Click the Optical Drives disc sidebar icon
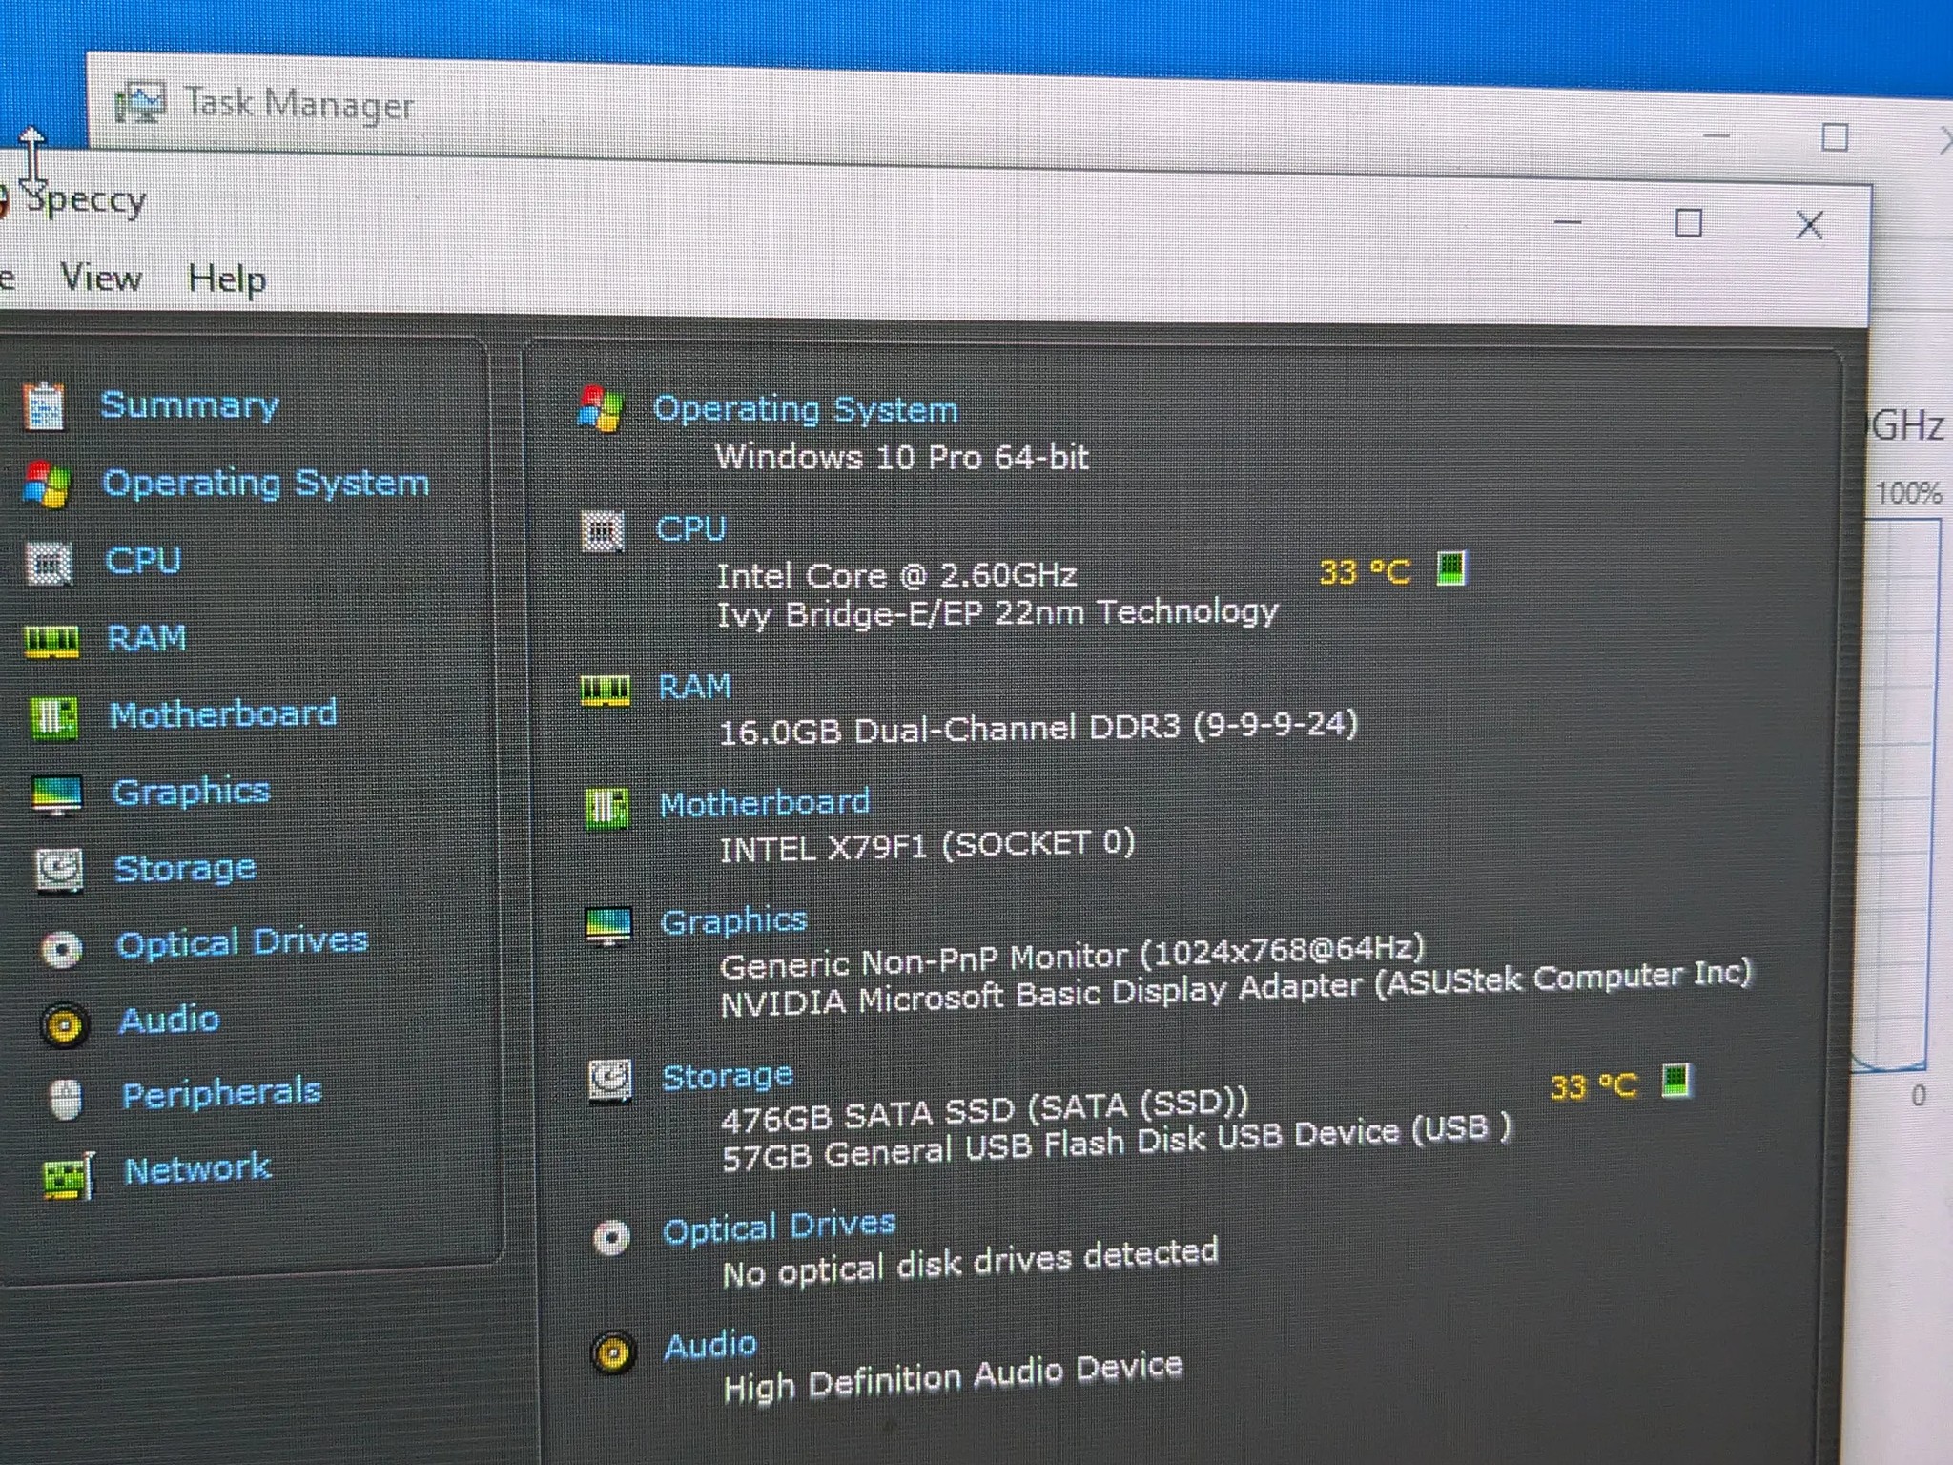Screen dimensions: 1953x1465 point(62,949)
